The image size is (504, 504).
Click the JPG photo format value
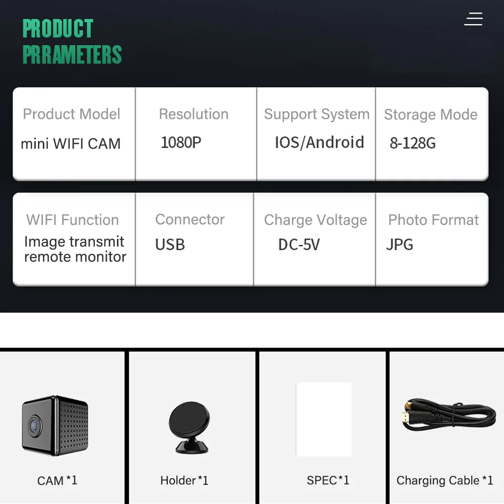[x=400, y=244]
